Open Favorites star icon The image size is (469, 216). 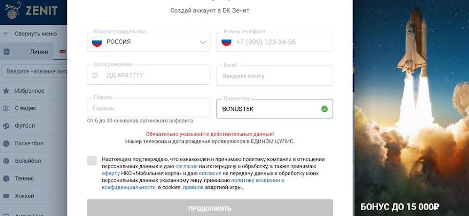pyautogui.click(x=6, y=91)
